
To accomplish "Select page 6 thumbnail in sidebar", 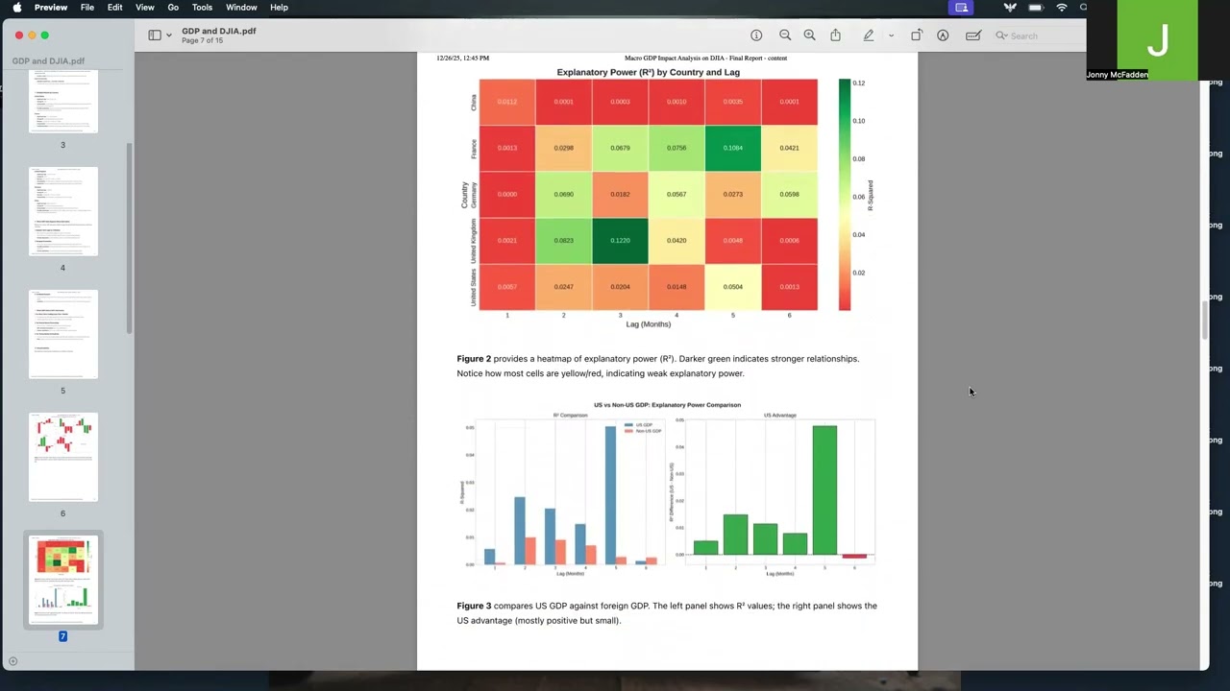I will (63, 457).
